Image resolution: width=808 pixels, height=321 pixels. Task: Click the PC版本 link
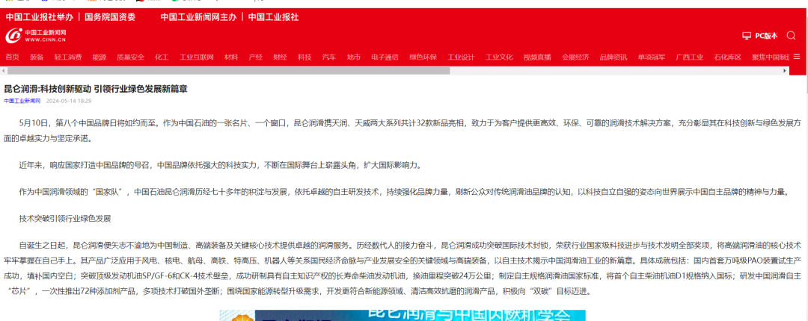[x=766, y=35]
